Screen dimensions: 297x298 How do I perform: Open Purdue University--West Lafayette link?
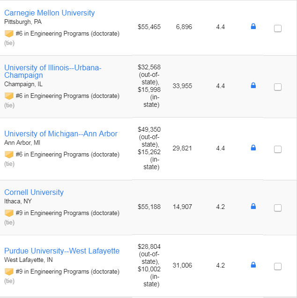tap(62, 251)
